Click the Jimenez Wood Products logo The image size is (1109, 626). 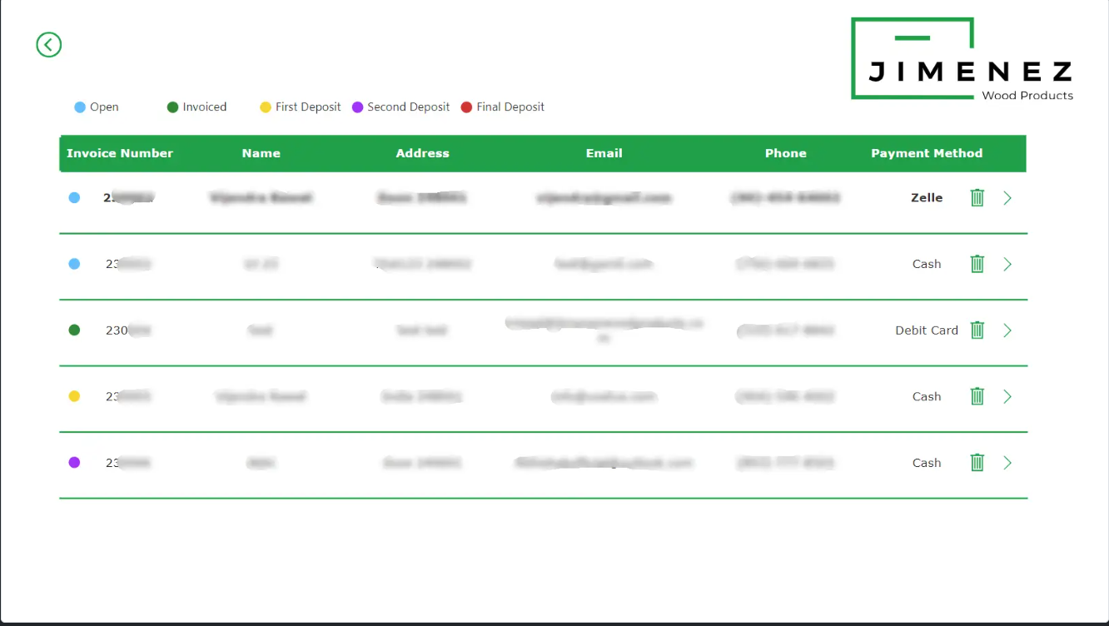962,59
